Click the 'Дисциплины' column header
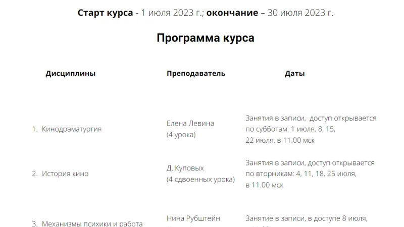This screenshot has width=404, height=227. (x=71, y=74)
